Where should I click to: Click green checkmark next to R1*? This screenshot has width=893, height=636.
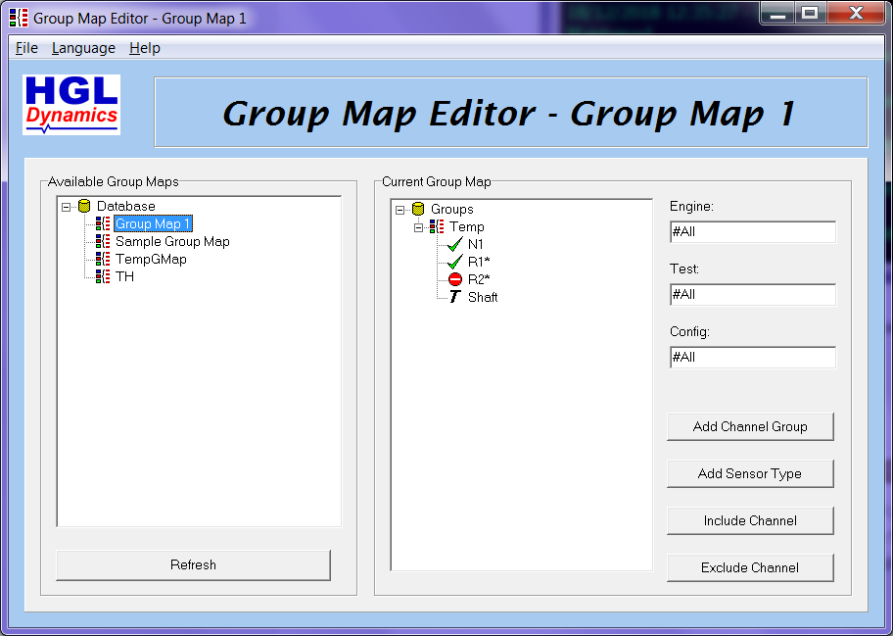(x=455, y=263)
